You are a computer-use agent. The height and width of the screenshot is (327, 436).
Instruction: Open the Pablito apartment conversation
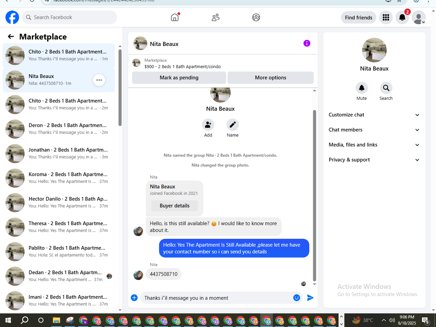59,252
